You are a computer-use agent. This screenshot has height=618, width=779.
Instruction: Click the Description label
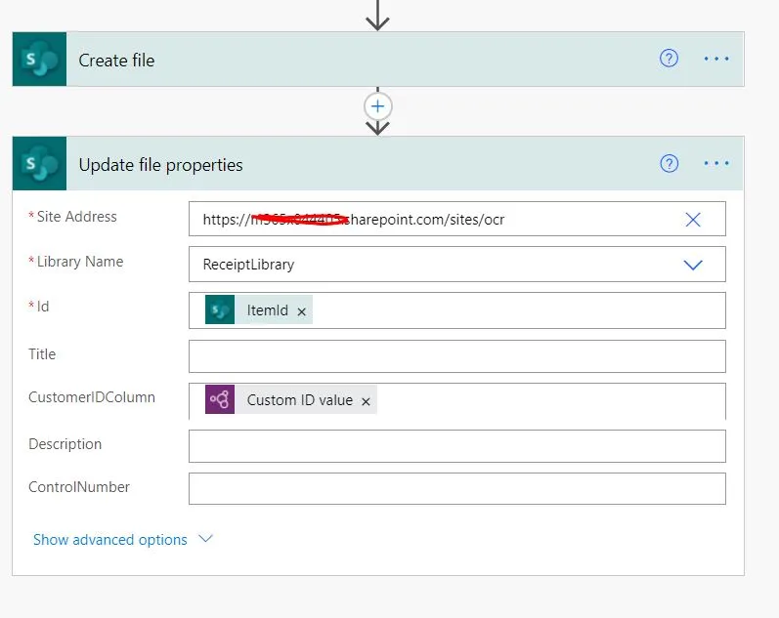[65, 444]
